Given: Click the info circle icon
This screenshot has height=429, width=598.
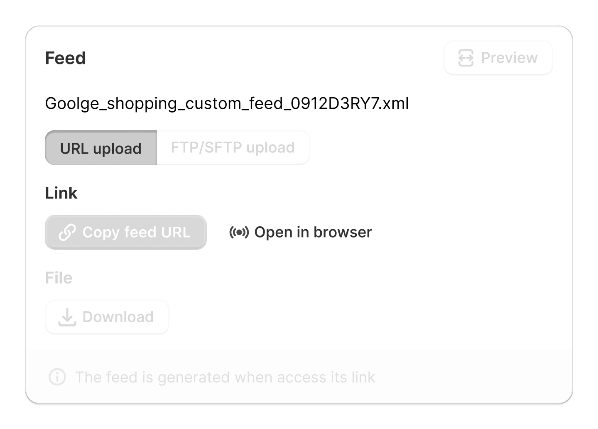Looking at the screenshot, I should 57,377.
